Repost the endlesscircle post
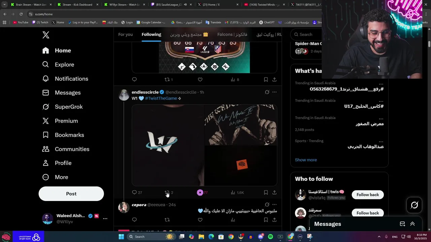 click(x=167, y=193)
